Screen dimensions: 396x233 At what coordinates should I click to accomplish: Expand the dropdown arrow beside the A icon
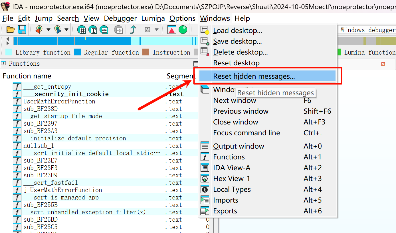pos(156,30)
